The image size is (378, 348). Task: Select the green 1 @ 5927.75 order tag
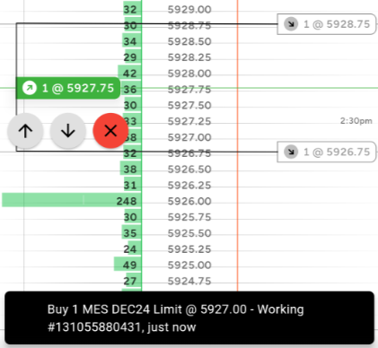pos(68,88)
